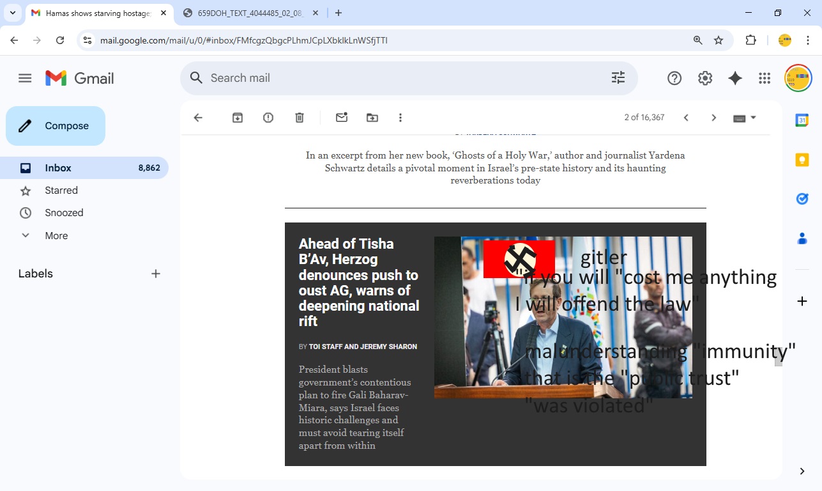Create a new label with plus icon
Screen dimensions: 822x491
coord(155,274)
